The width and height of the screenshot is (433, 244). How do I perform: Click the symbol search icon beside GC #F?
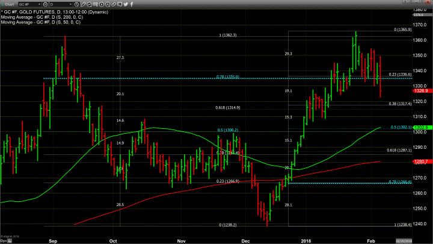pyautogui.click(x=46, y=4)
